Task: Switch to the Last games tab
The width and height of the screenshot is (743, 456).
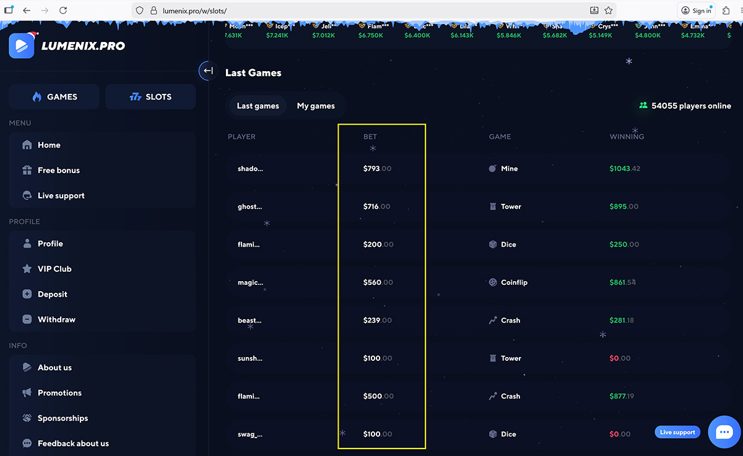Action: pyautogui.click(x=258, y=106)
